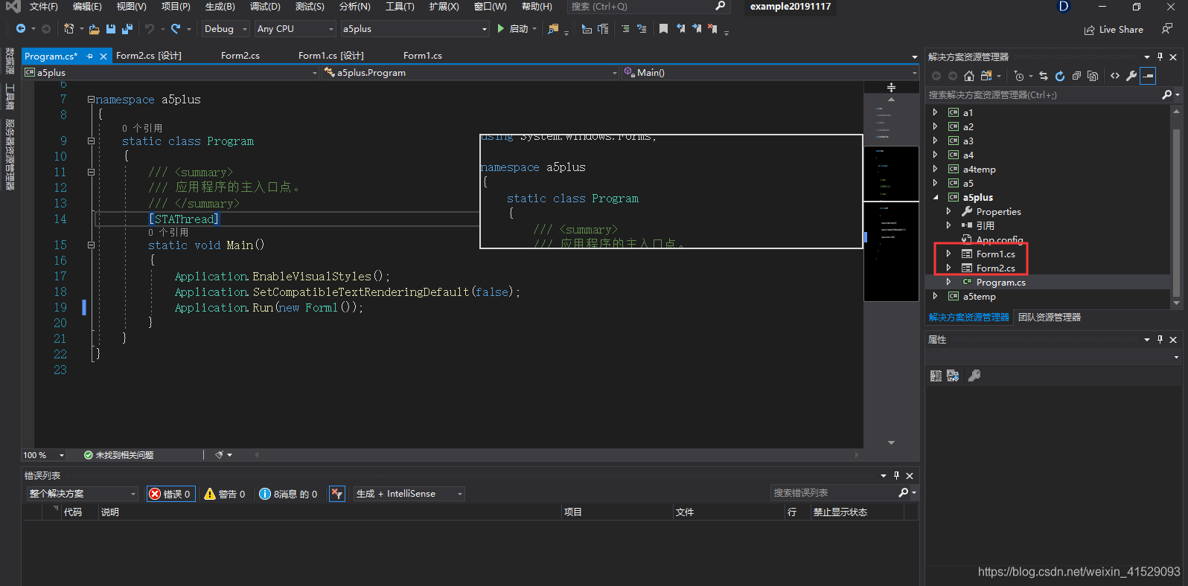Switch to the Form1.cs code tab

(422, 56)
